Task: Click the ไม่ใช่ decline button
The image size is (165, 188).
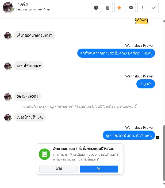Action: coord(59,169)
